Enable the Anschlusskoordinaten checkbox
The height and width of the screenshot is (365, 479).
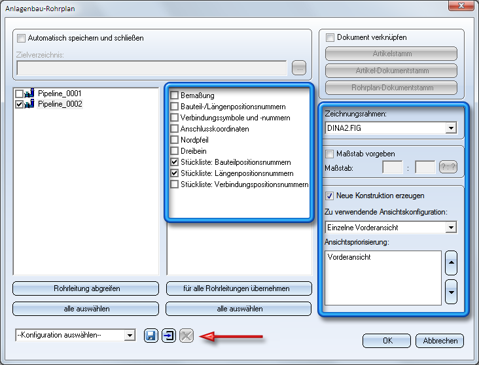tap(175, 129)
